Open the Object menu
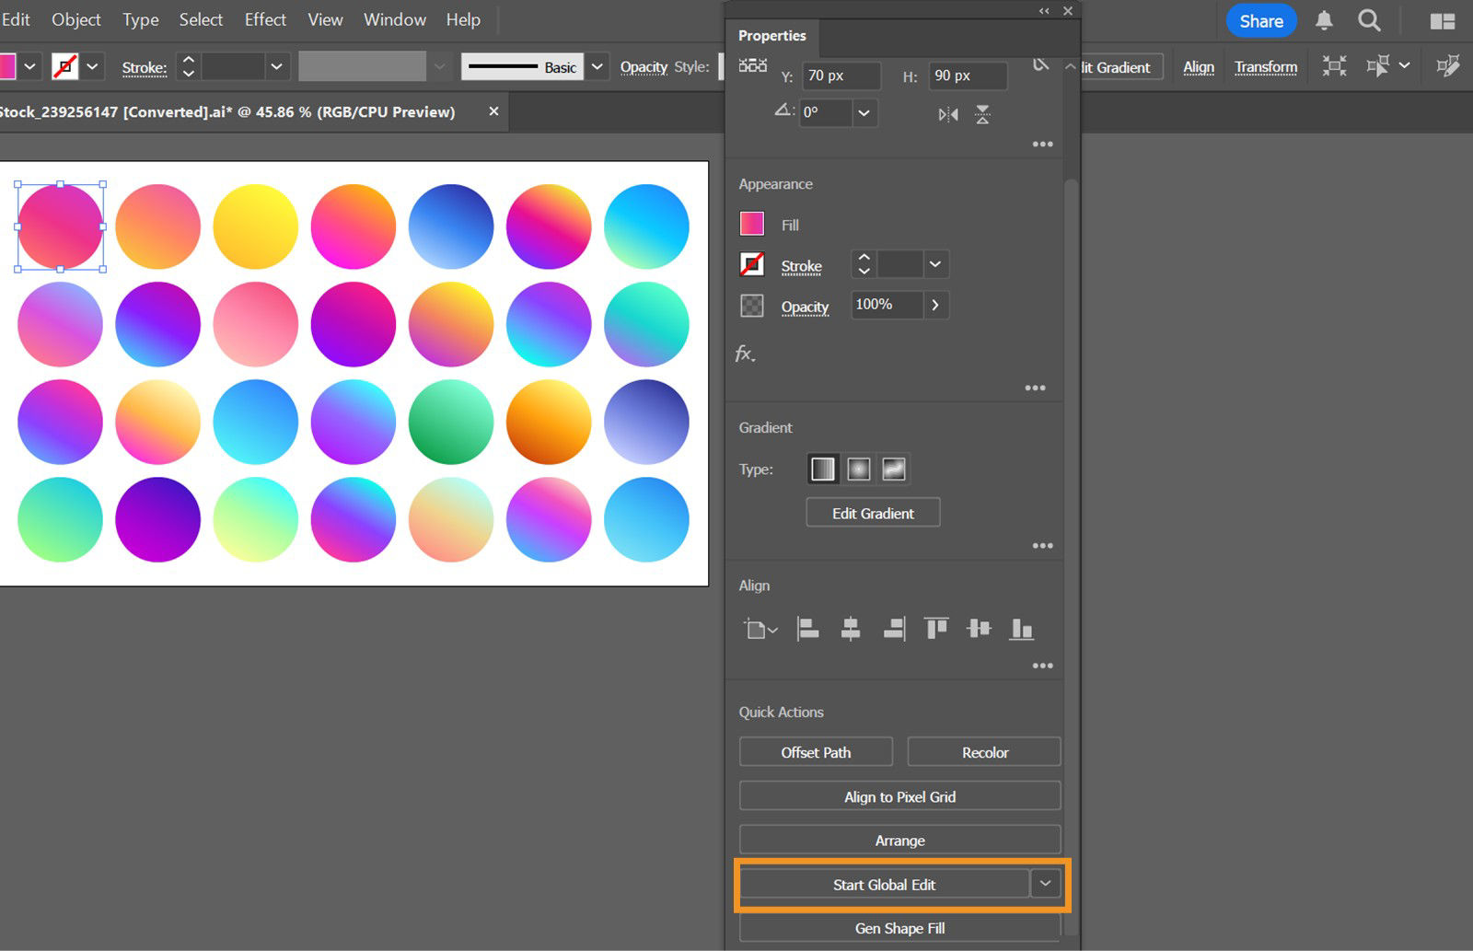Screen dimensions: 1473x951 [x=76, y=19]
